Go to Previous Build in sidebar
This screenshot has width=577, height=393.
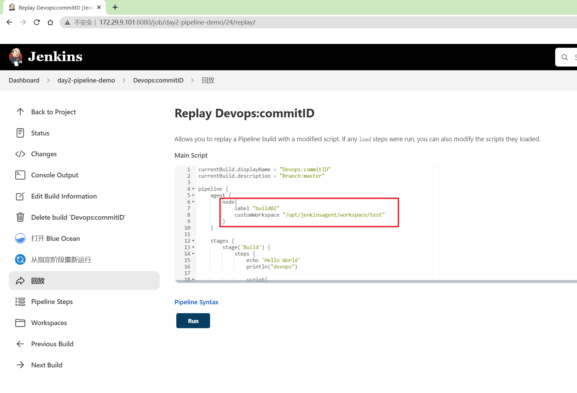(x=84, y=344)
